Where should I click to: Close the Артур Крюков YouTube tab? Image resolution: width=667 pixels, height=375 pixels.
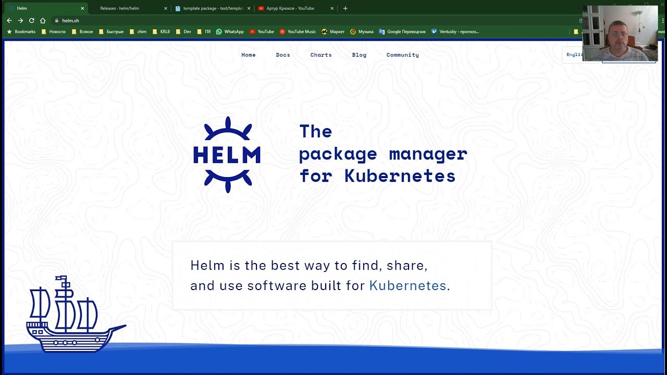pyautogui.click(x=332, y=8)
